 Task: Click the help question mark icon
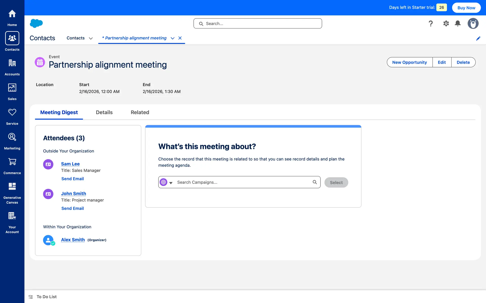(x=431, y=23)
